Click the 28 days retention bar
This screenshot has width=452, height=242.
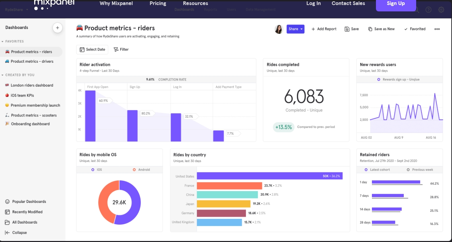[384, 222]
